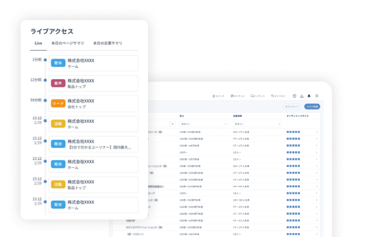Open the card titled 【5分で分かるユーソナー】国内最大...

tap(93, 144)
